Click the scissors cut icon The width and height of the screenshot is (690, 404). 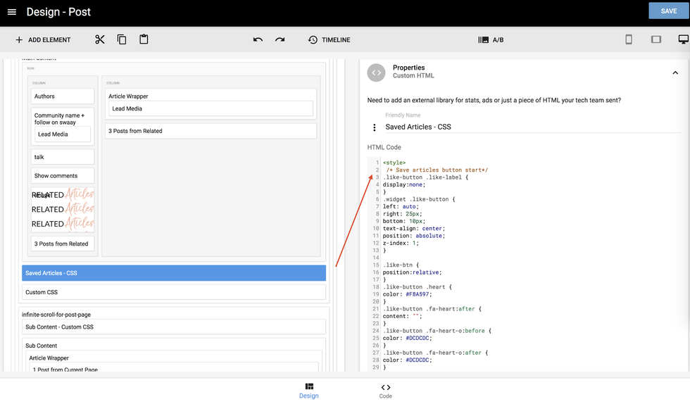[x=100, y=39]
